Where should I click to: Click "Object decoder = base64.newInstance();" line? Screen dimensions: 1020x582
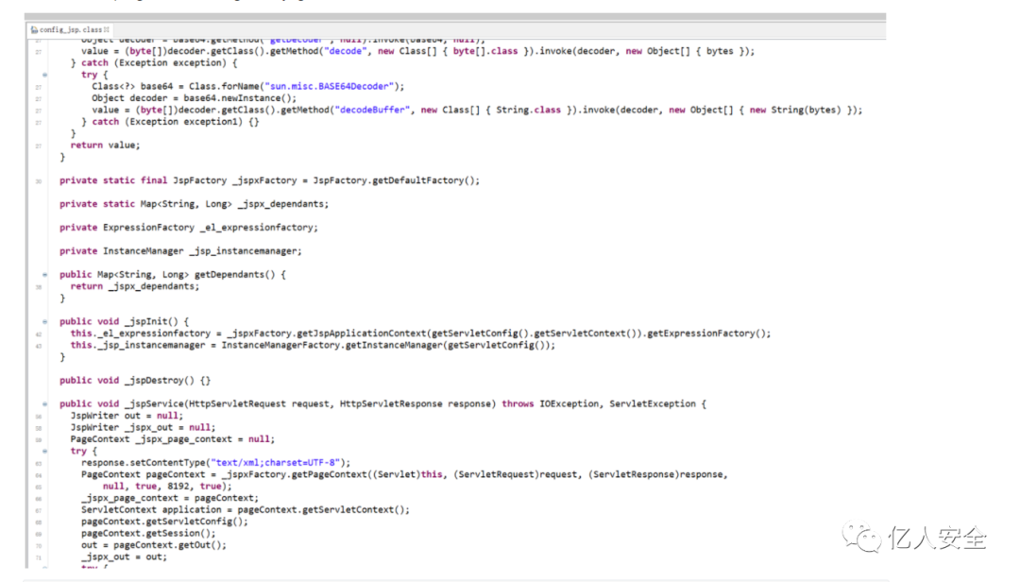194,98
